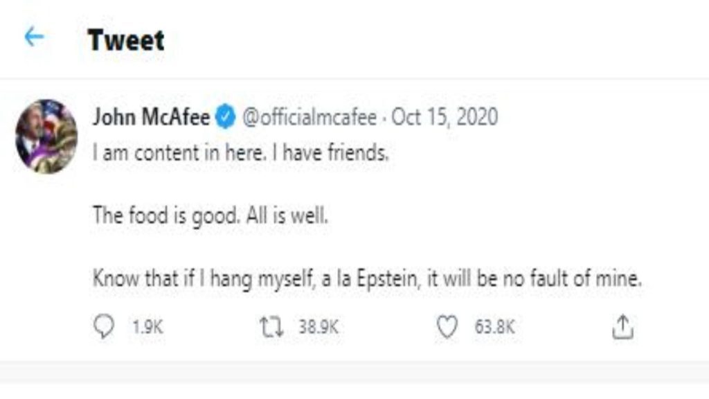This screenshot has width=709, height=399.
Task: Click the Oct 15, 2020 timestamp
Action: pyautogui.click(x=445, y=117)
